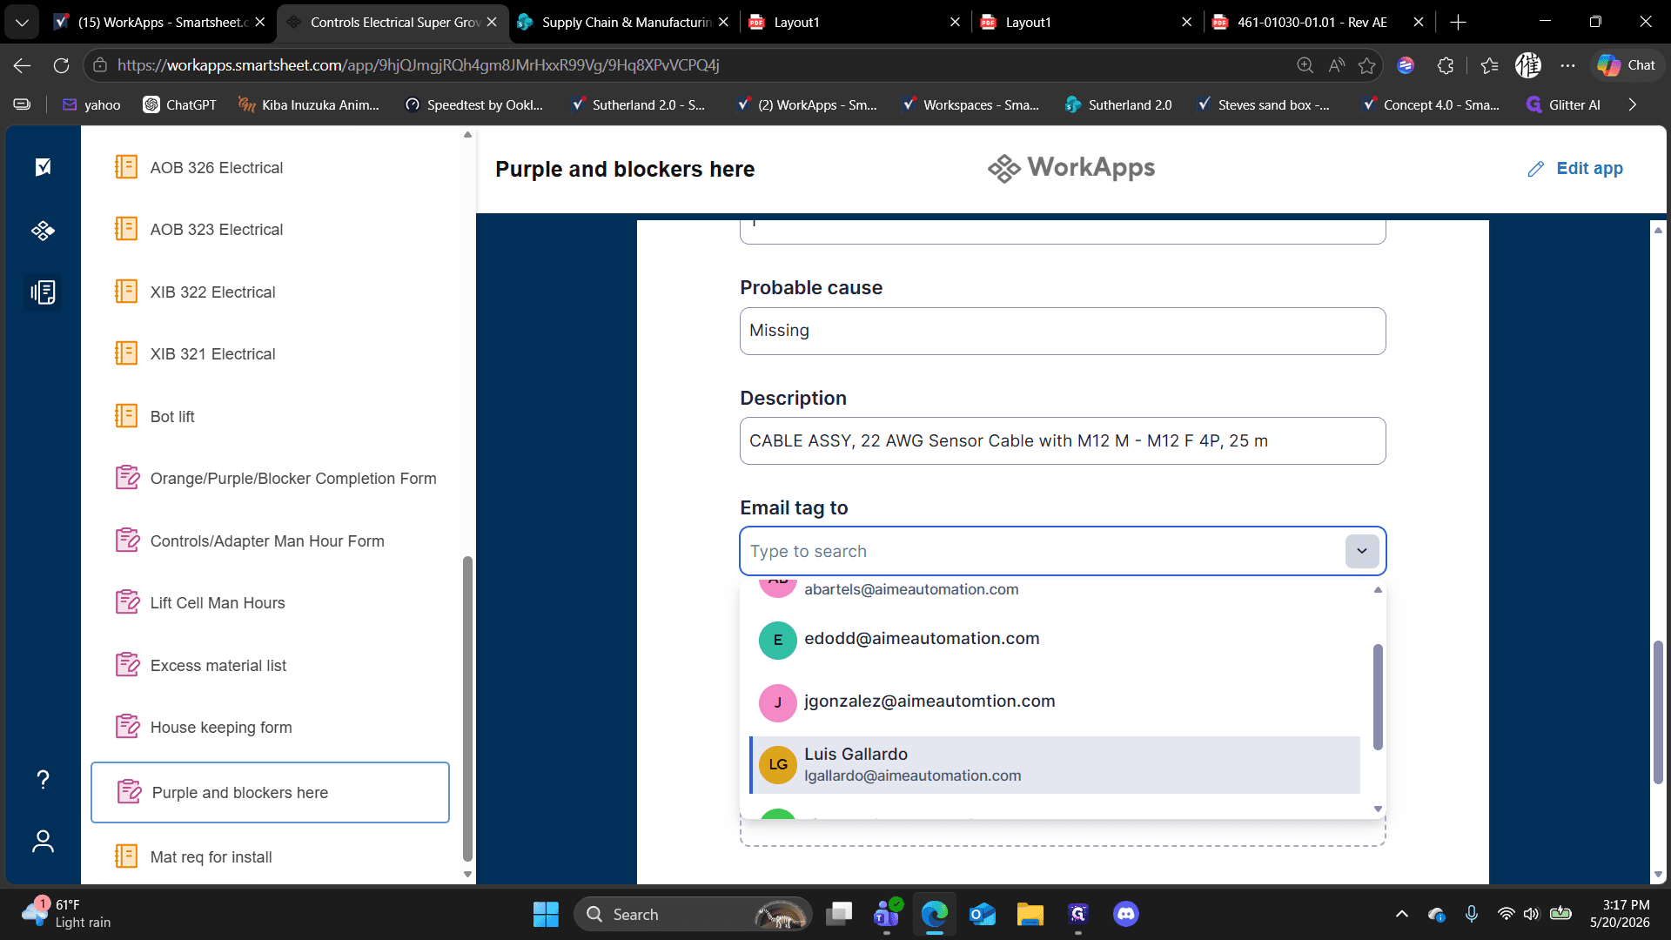Screen dimensions: 1671x940
Task: Switch to the (15) WorkApps - Smartsheet tab
Action: (x=160, y=22)
